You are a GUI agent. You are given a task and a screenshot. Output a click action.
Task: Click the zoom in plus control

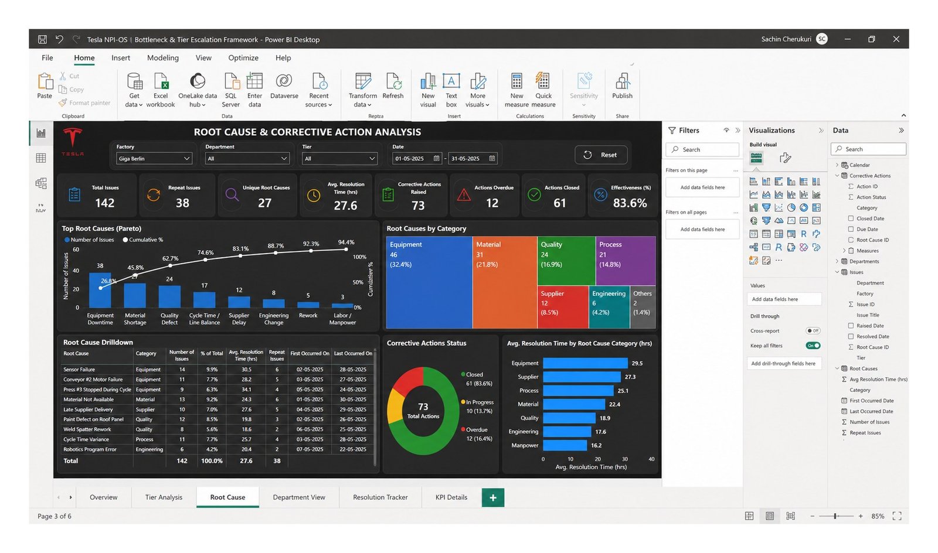coord(861,516)
